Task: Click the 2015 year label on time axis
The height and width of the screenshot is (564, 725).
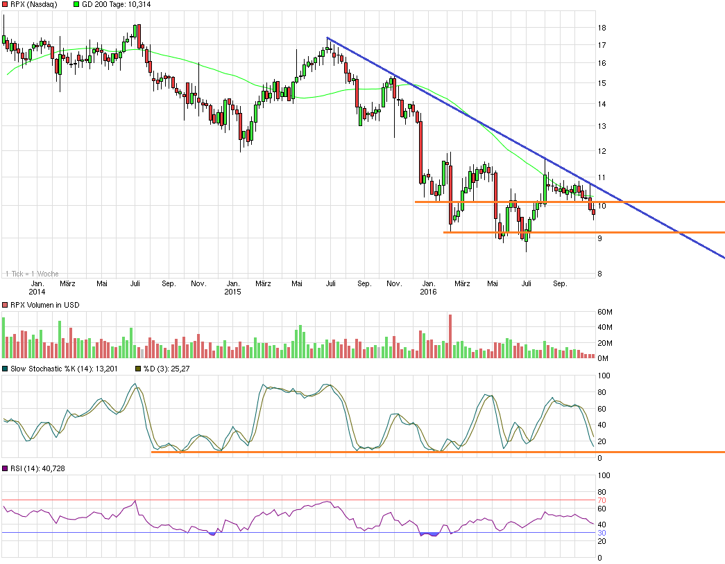Action: [232, 292]
